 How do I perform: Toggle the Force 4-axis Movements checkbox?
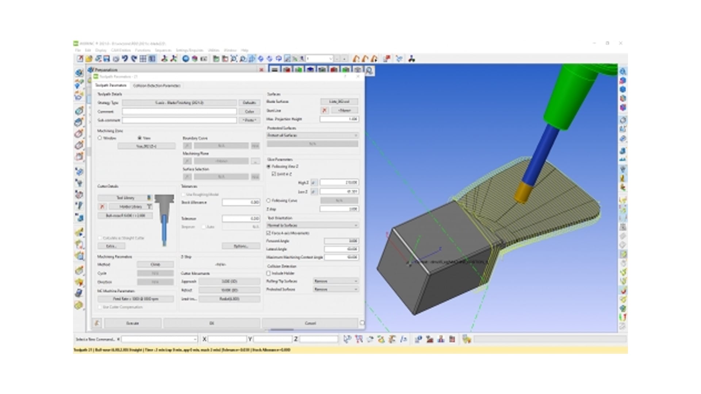coord(269,233)
